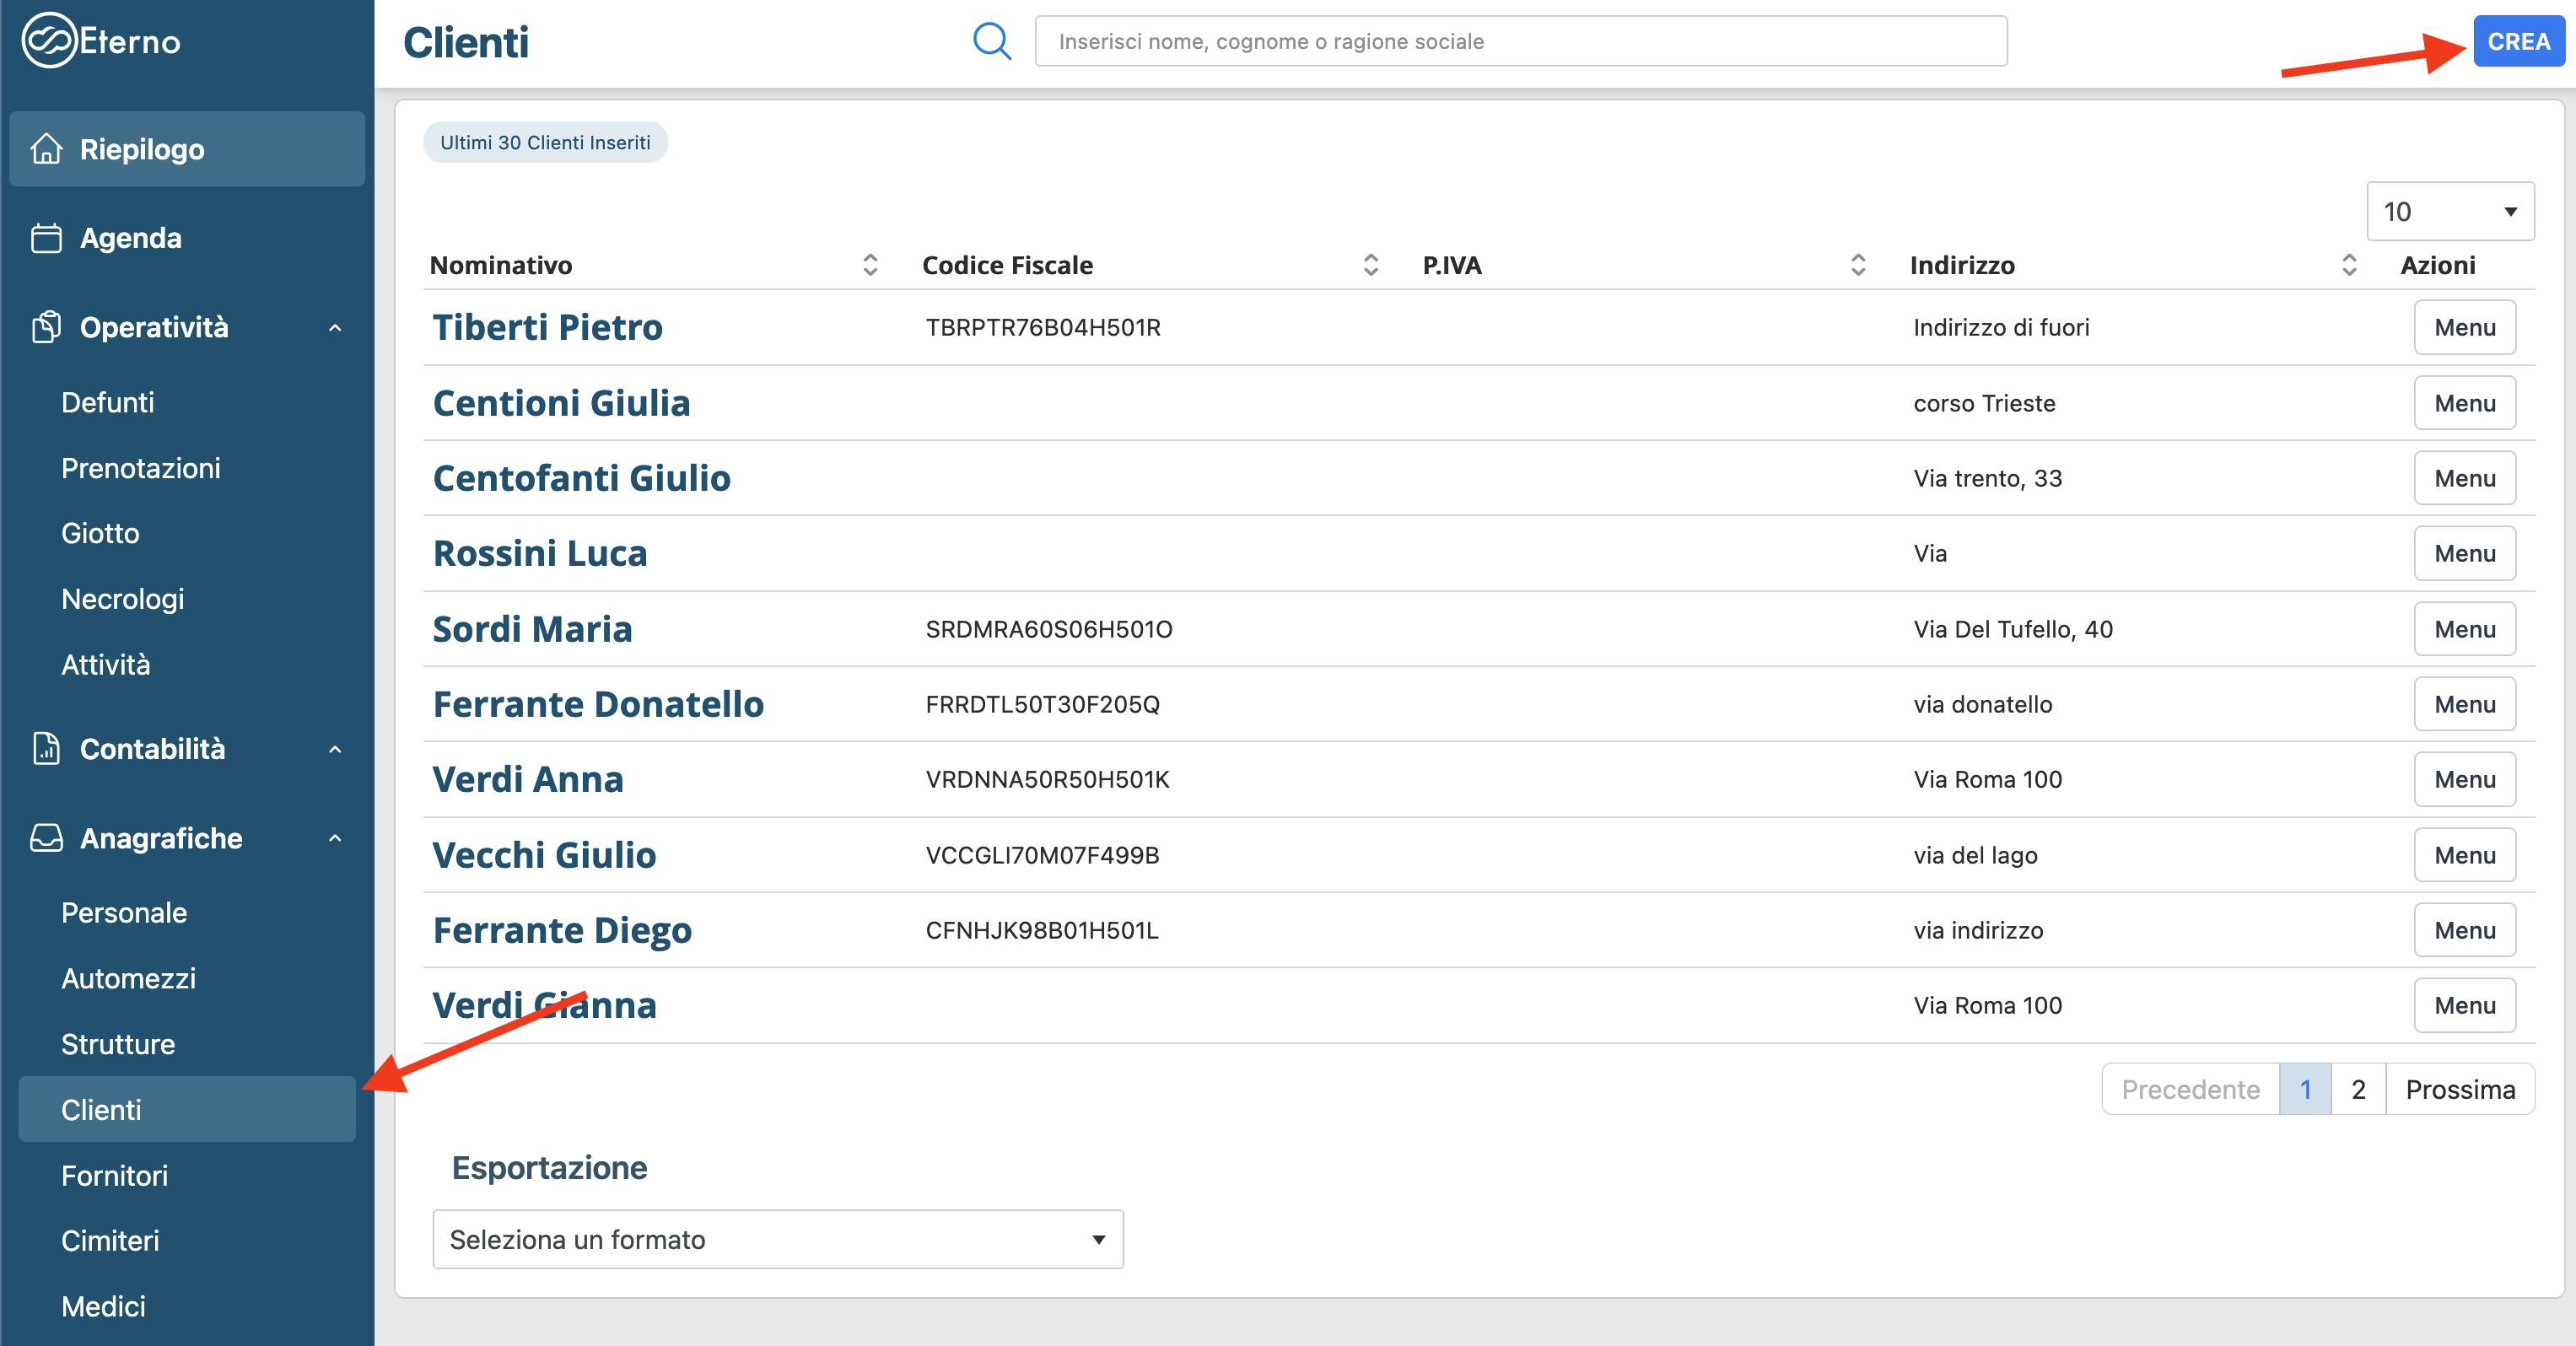Screen dimensions: 2576x1346
Task: Collapse the Operatività sidebar section
Action: (x=335, y=327)
